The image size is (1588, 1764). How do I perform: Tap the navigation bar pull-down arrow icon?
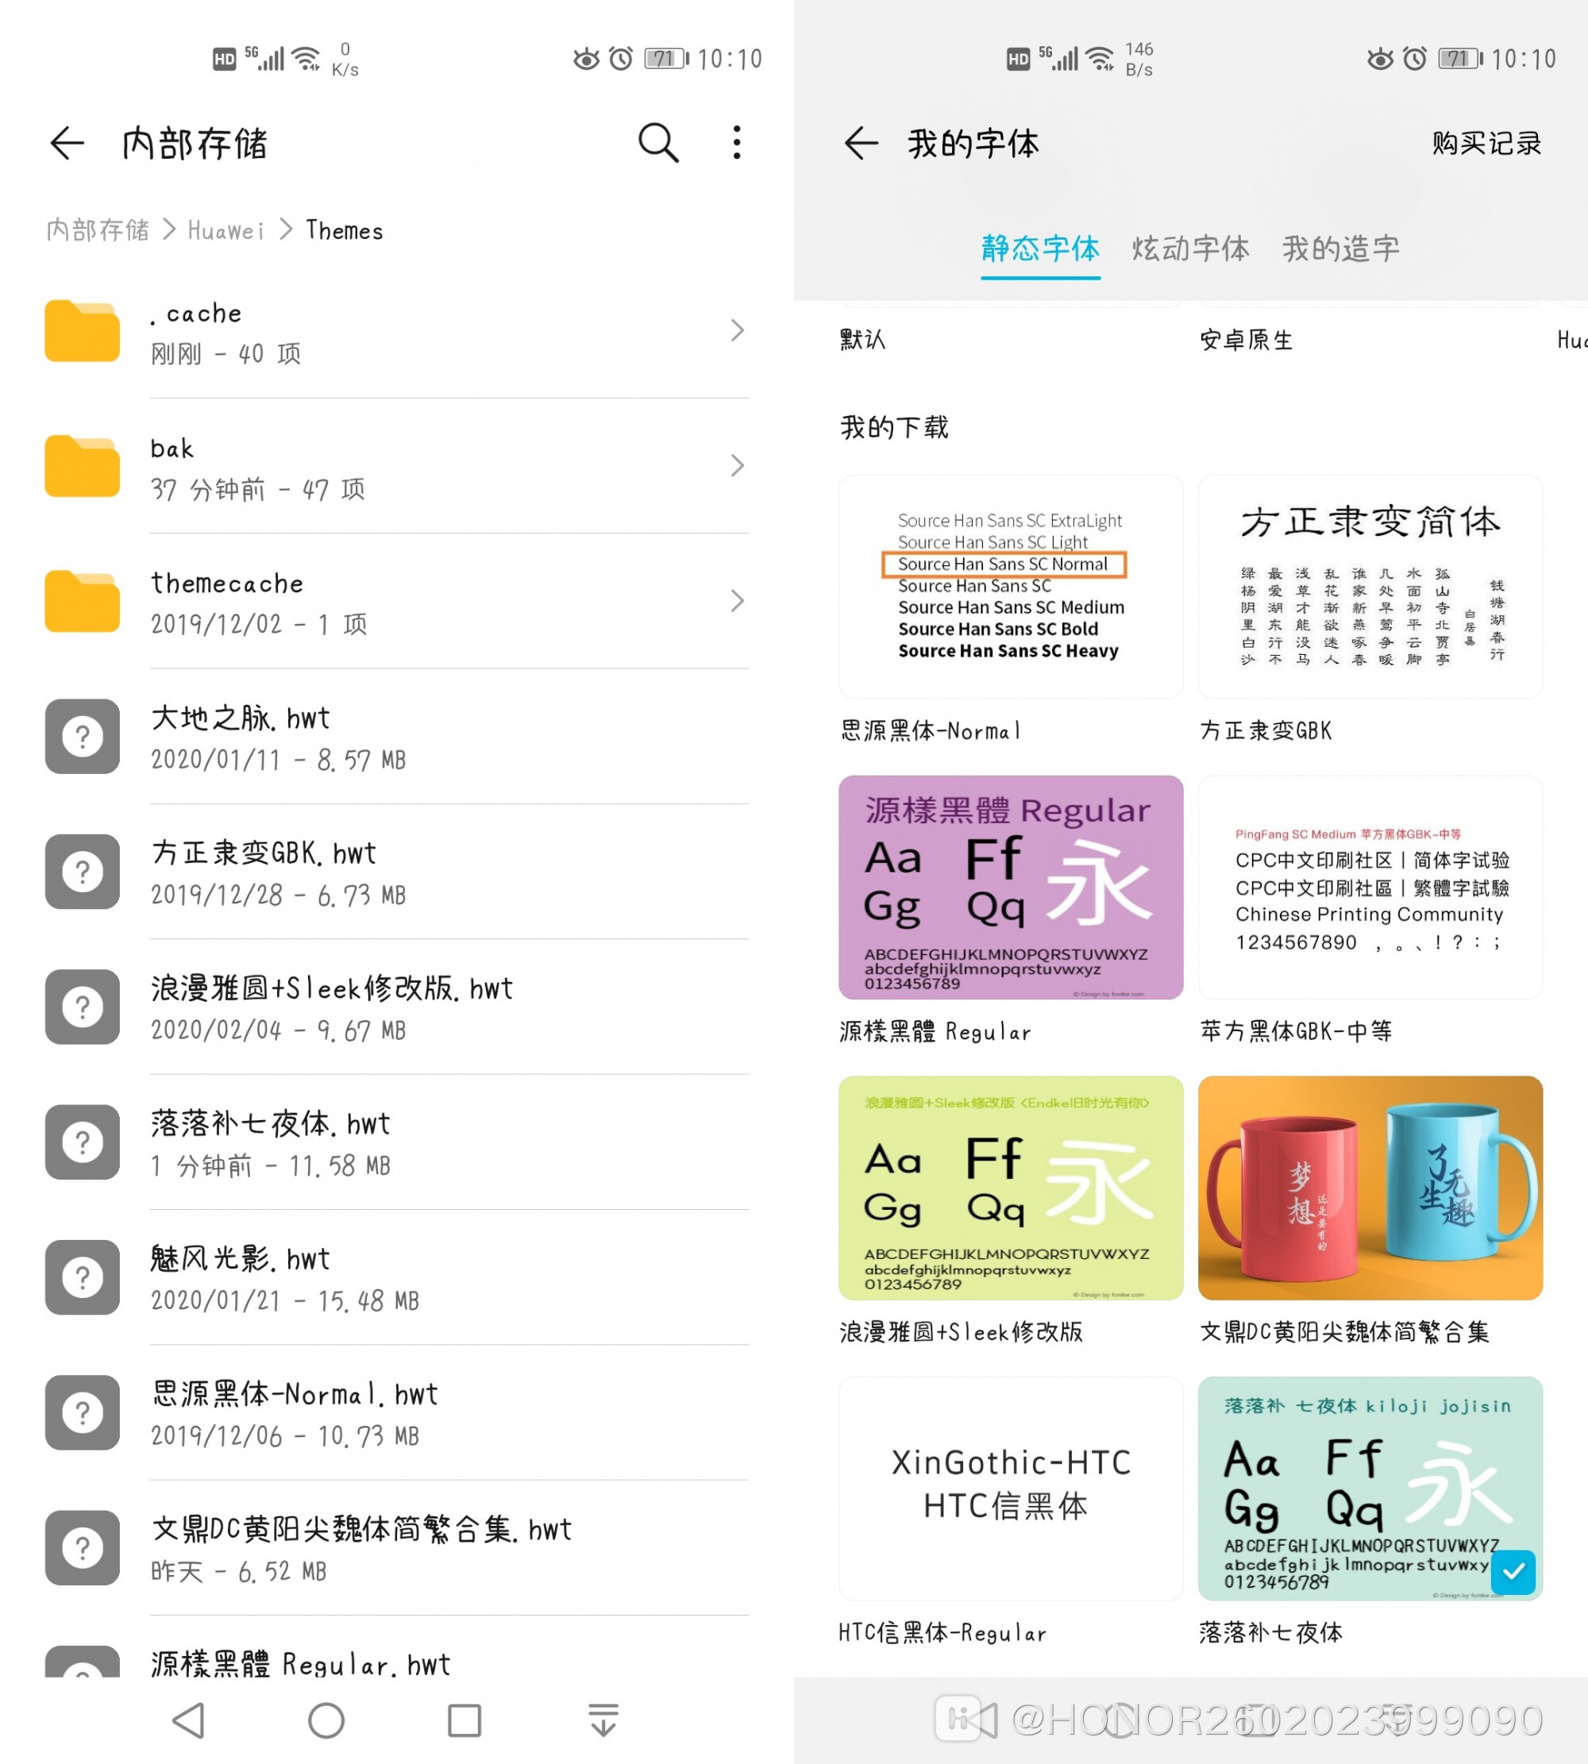tap(603, 1720)
